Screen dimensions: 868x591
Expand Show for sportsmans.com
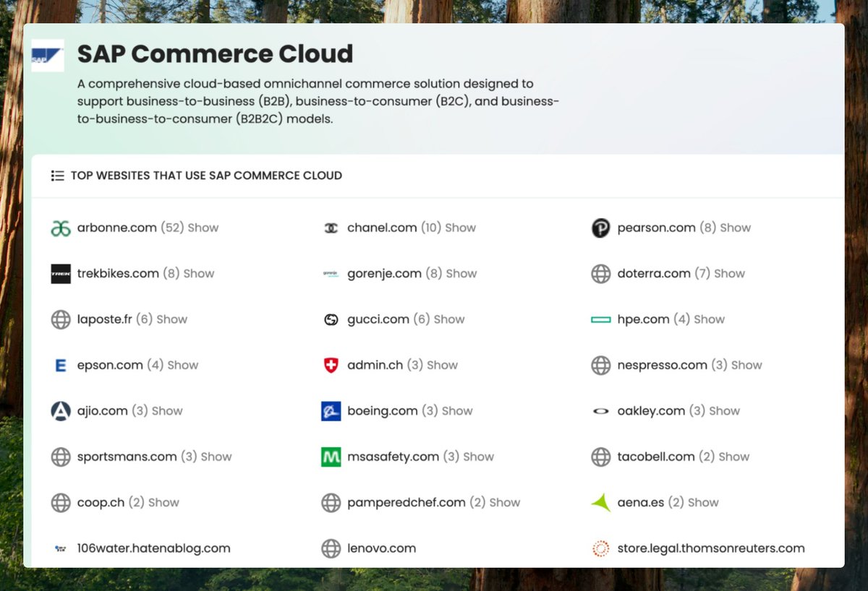[x=216, y=456]
